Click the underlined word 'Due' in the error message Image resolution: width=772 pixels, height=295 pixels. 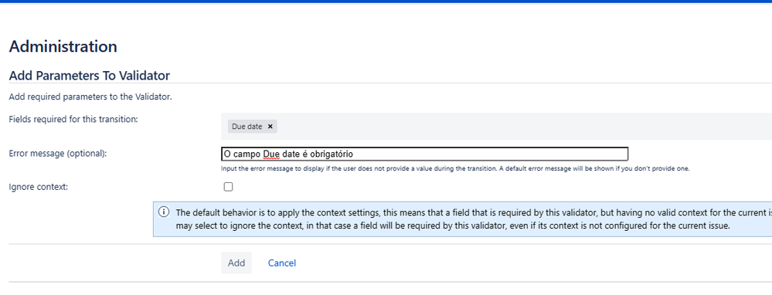(271, 154)
